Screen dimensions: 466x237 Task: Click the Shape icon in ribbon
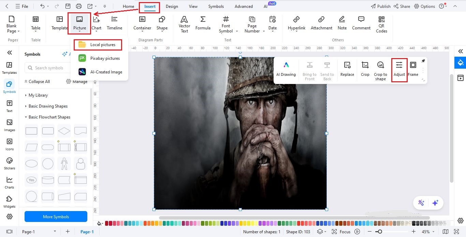(162, 19)
